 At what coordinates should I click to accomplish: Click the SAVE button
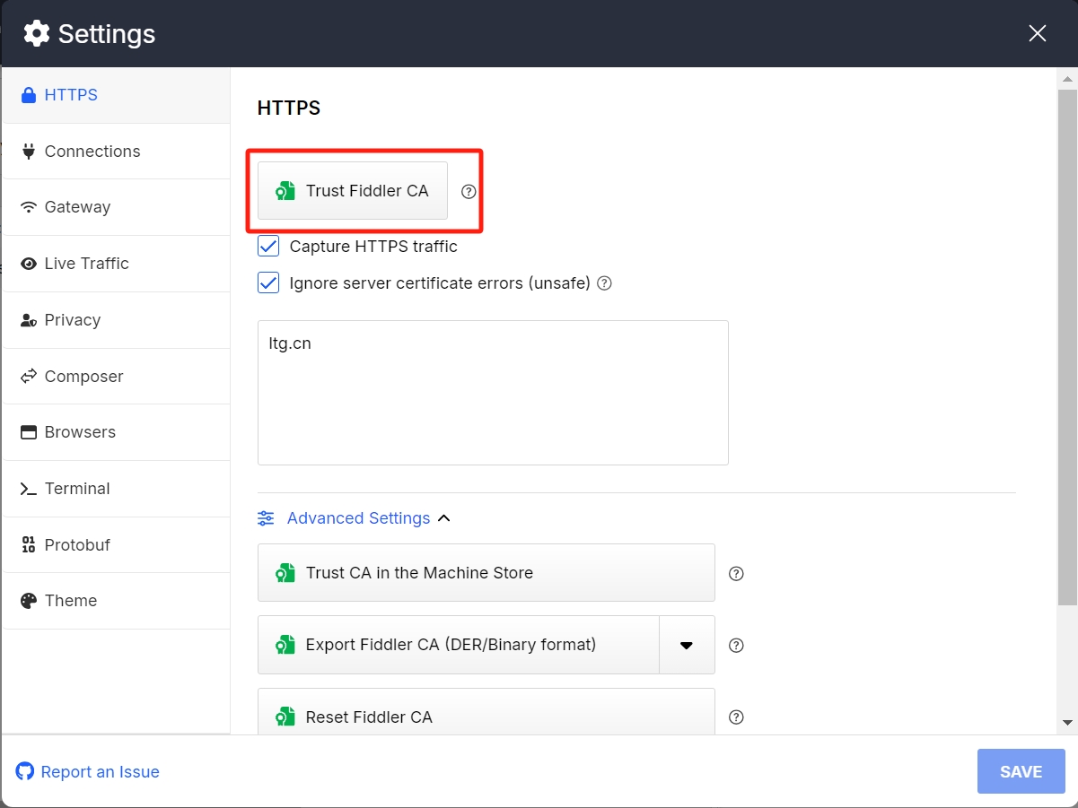pos(1021,771)
